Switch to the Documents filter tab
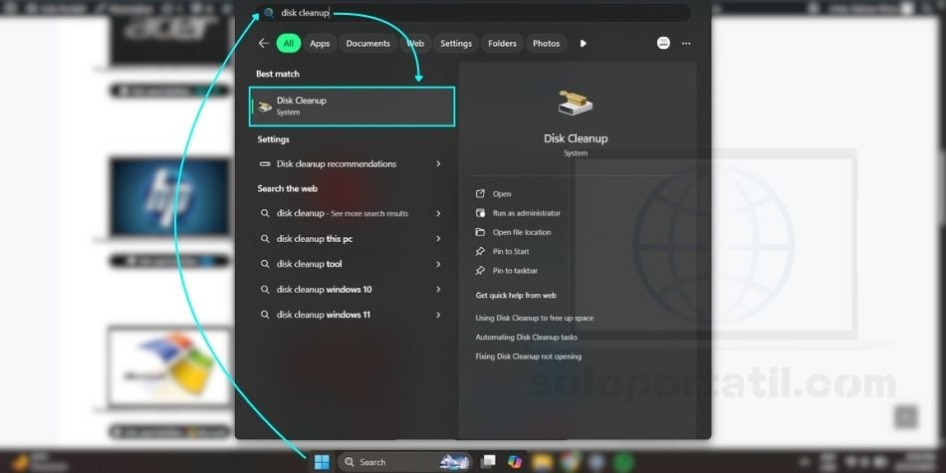 click(368, 44)
